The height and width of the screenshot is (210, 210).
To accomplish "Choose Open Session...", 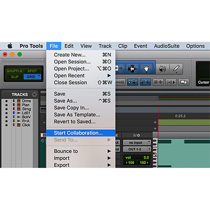I will tap(81, 62).
